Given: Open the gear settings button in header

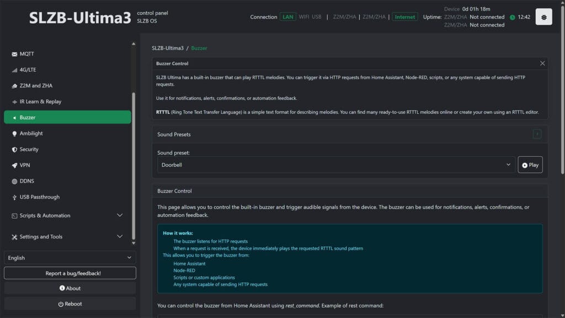Looking at the screenshot, I should pos(543,17).
